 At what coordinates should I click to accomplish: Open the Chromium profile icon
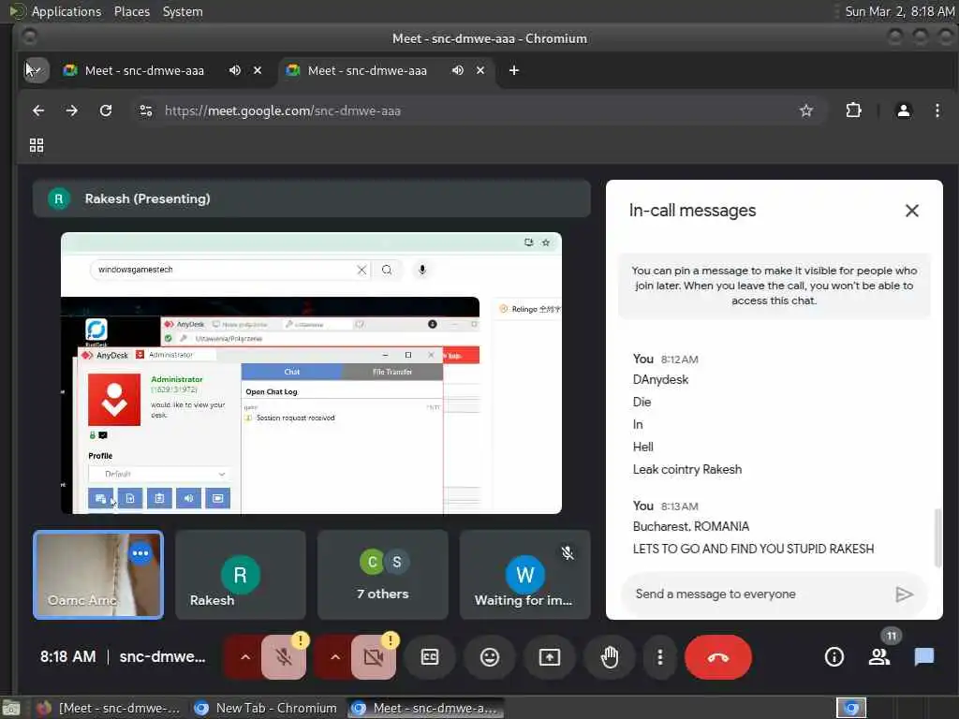(904, 110)
